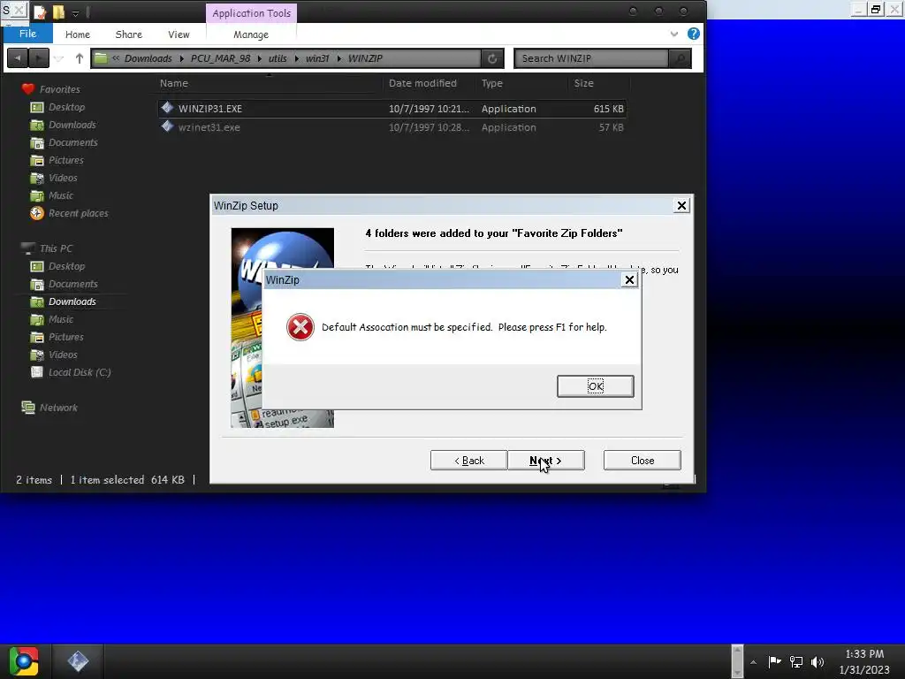Open Videos under This PC

[x=63, y=355]
